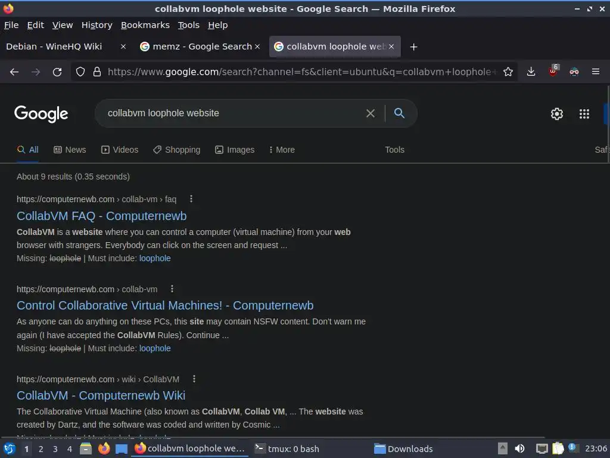610x458 pixels.
Task: Open Google quick settings gear
Action: point(557,114)
